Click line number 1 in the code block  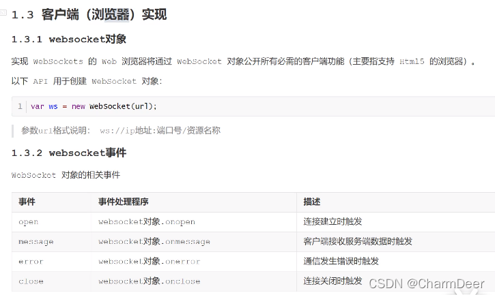click(20, 106)
